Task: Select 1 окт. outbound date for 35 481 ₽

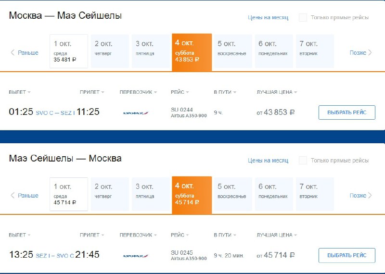Action: (69, 51)
